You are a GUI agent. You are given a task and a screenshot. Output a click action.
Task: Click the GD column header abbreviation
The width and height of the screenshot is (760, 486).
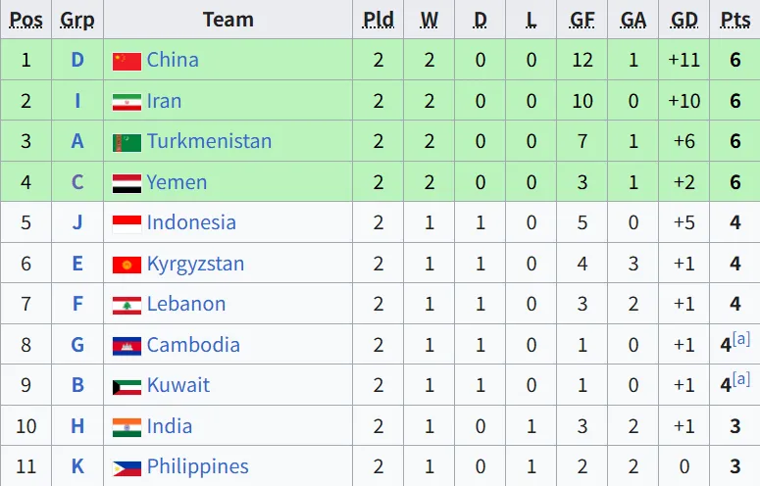tap(684, 20)
